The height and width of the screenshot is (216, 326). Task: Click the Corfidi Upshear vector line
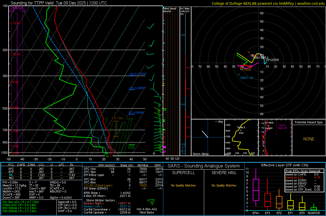107,212
